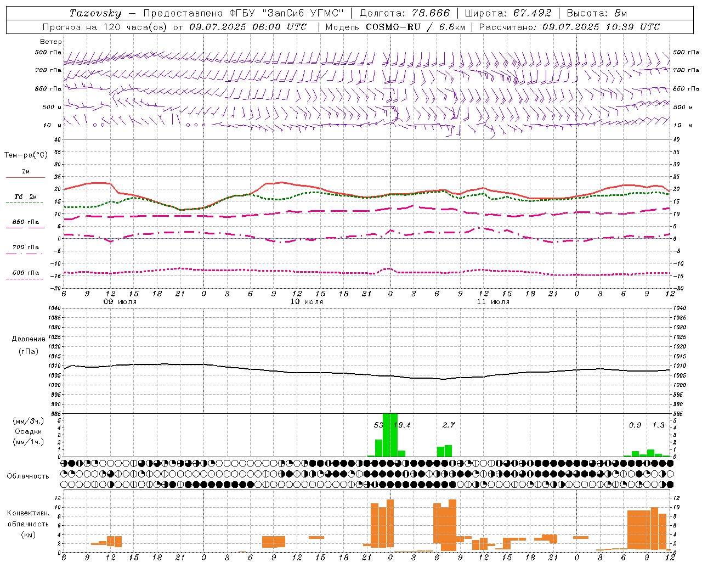Screen dimensions: 702x562
Task: Click the "11 июля" date label
Action: click(493, 302)
